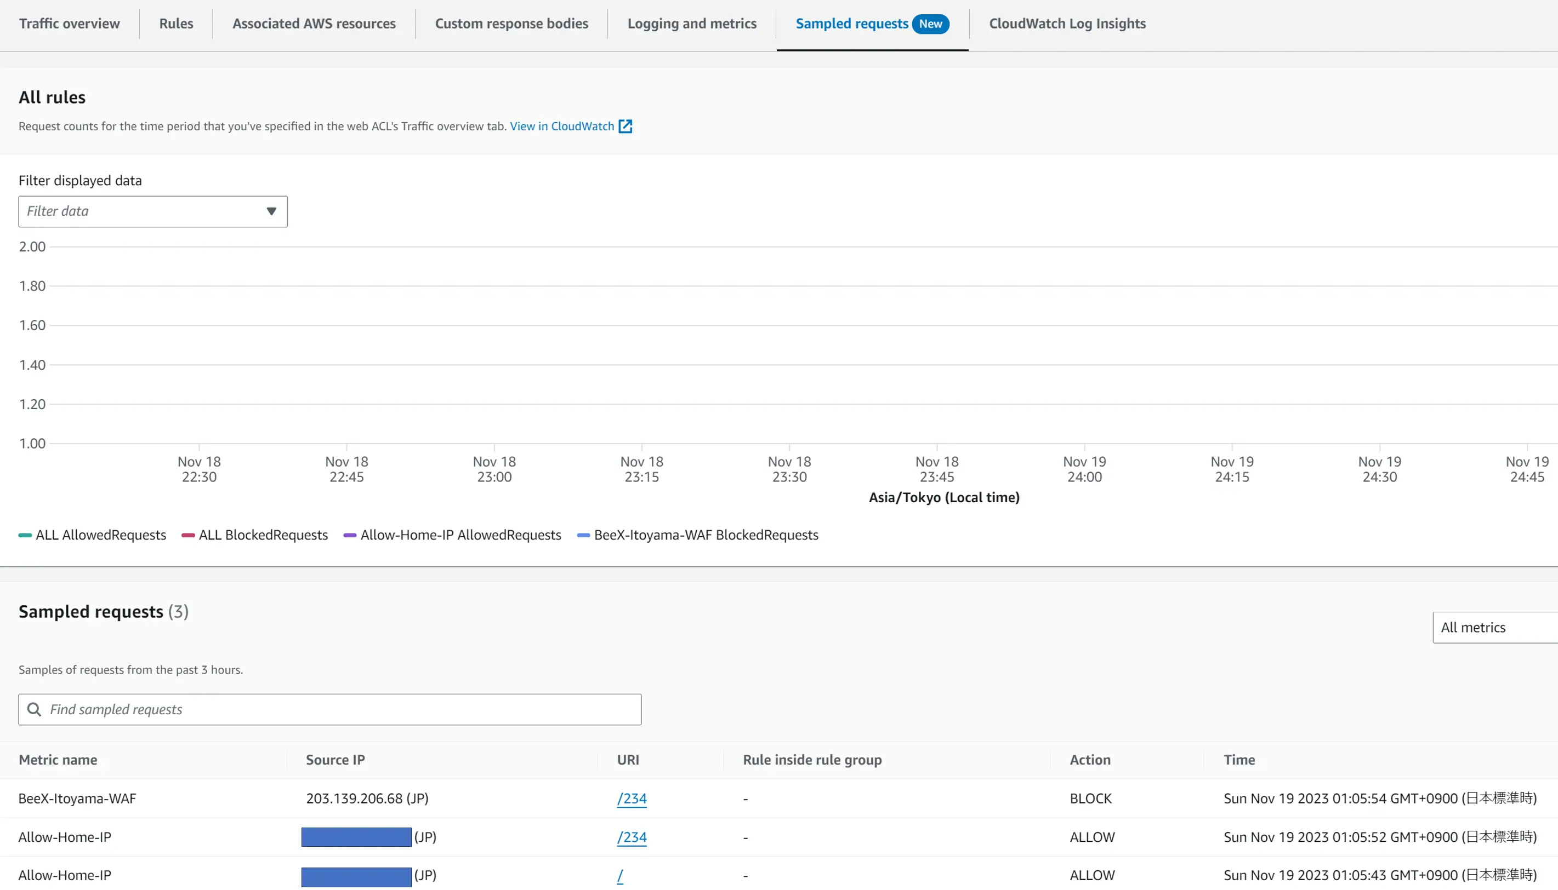Viewport: 1558px width, 890px height.
Task: Click the BLOCK action cell
Action: [1091, 799]
